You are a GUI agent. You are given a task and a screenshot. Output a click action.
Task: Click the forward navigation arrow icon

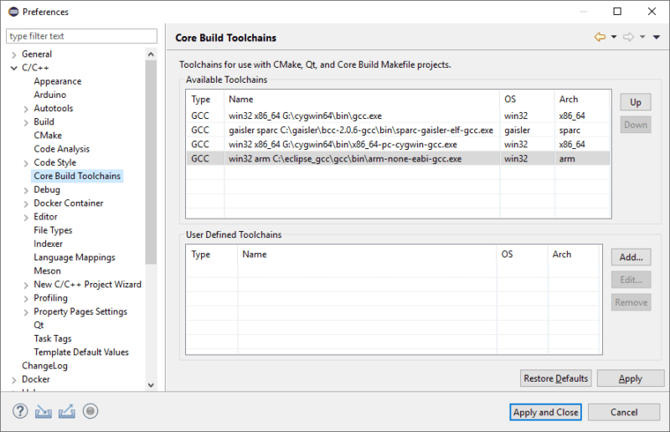(x=629, y=37)
